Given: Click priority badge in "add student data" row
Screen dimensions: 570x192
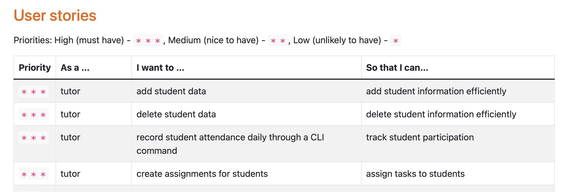Looking at the screenshot, I should pyautogui.click(x=34, y=92).
